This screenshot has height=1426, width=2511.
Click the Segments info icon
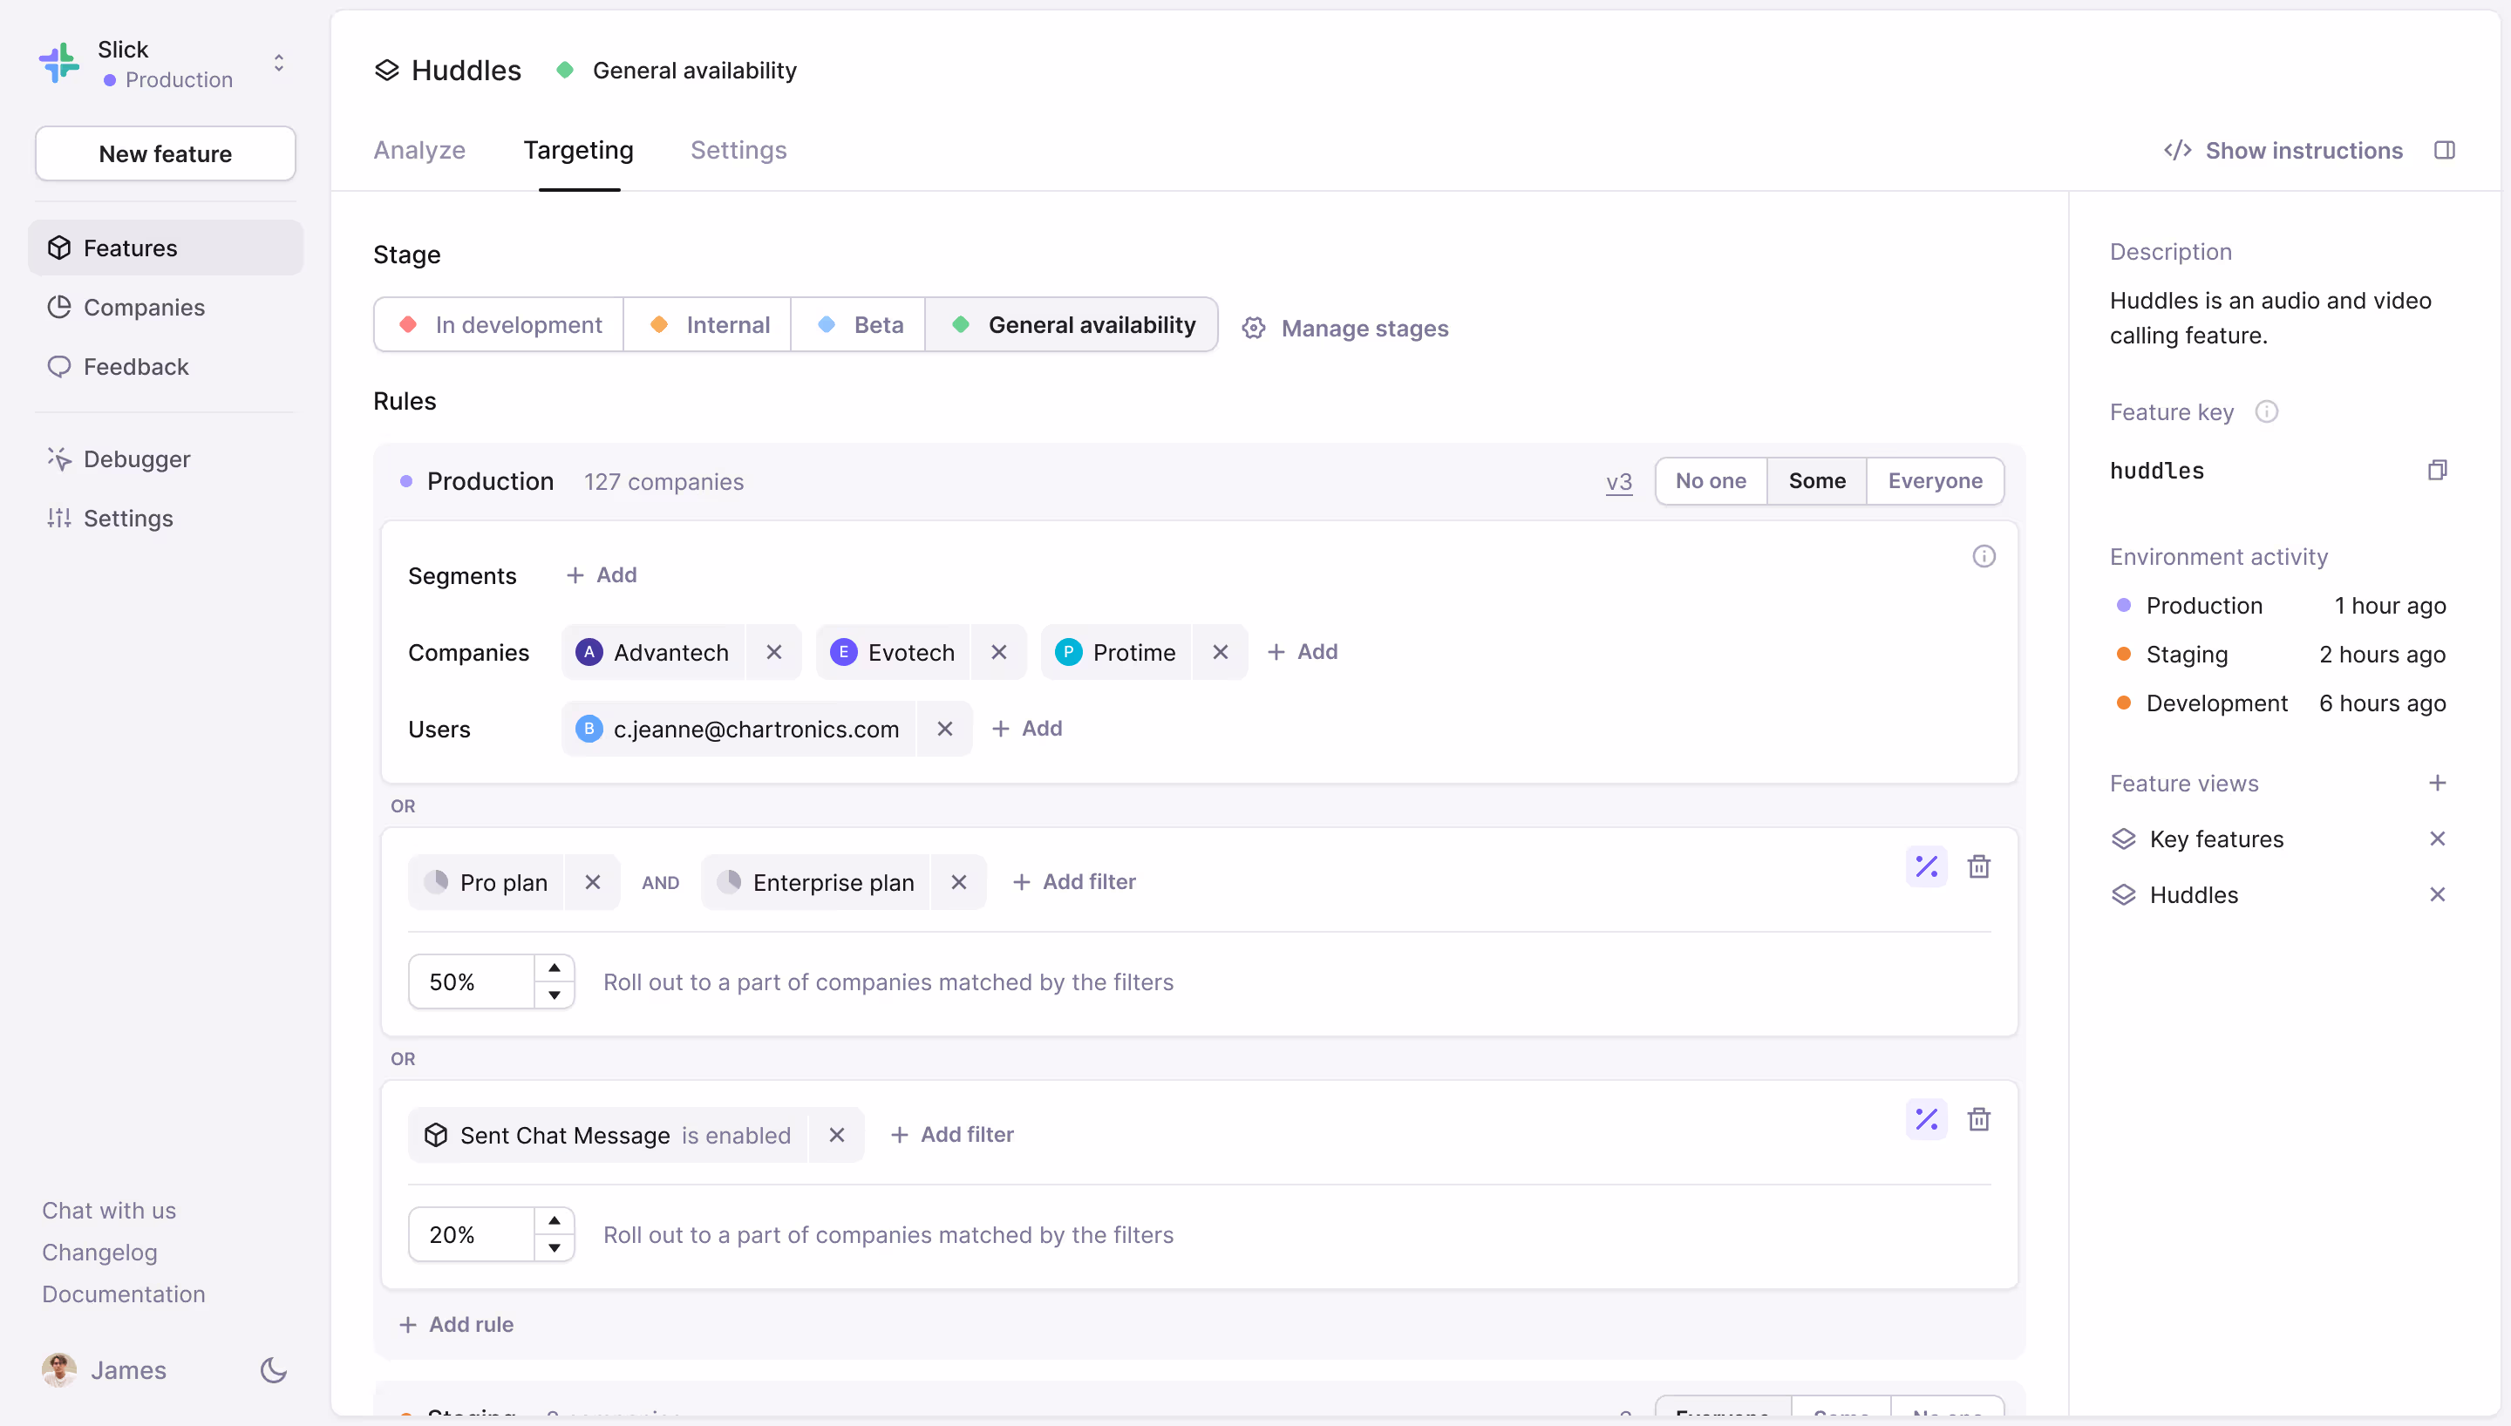[x=1984, y=556]
